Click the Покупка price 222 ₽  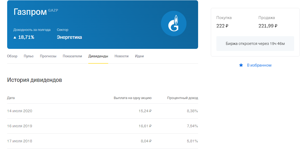(222, 26)
